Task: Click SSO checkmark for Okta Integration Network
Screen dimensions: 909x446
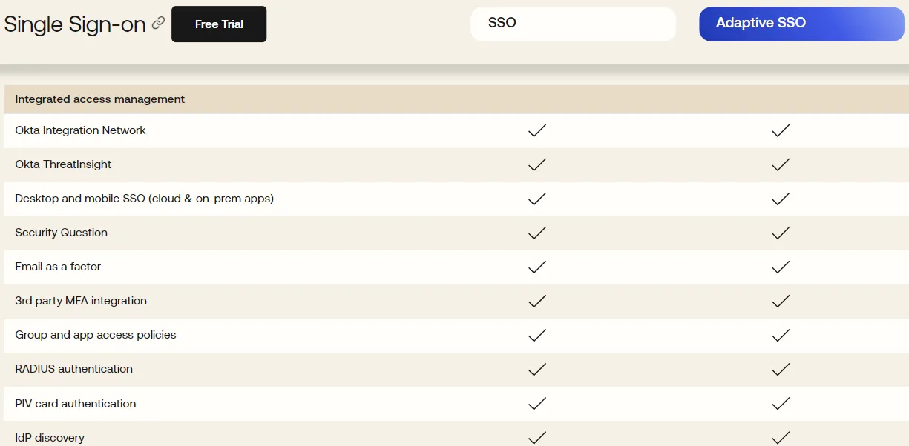Action: (537, 130)
